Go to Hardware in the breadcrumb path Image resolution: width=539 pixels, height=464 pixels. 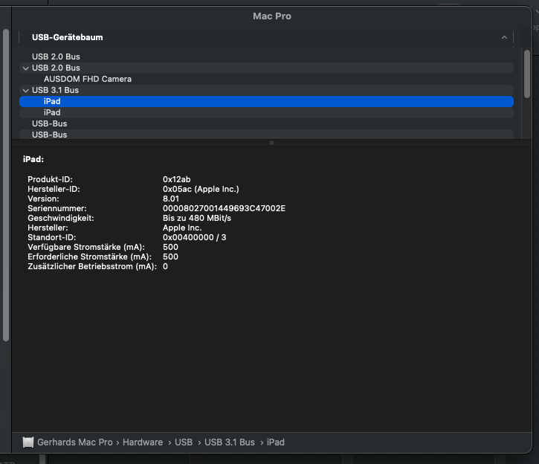click(143, 442)
